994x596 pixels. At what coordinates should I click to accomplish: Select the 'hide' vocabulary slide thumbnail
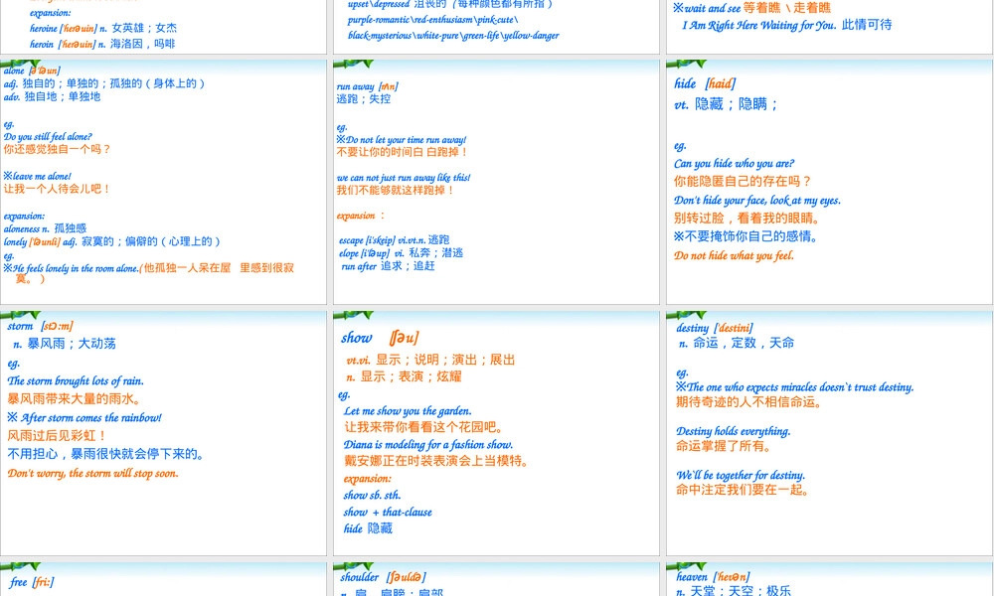tap(830, 182)
